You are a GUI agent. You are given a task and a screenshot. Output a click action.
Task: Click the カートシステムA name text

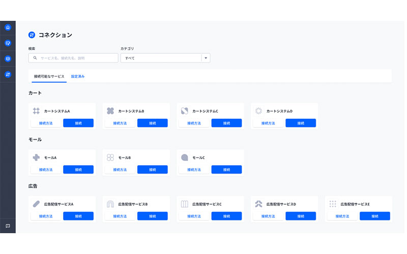[x=57, y=111]
